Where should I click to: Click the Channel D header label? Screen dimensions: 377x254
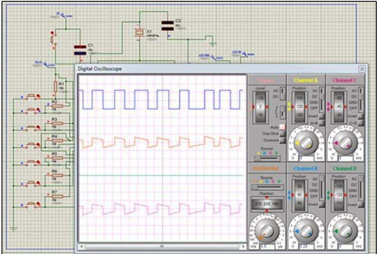pyautogui.click(x=345, y=168)
